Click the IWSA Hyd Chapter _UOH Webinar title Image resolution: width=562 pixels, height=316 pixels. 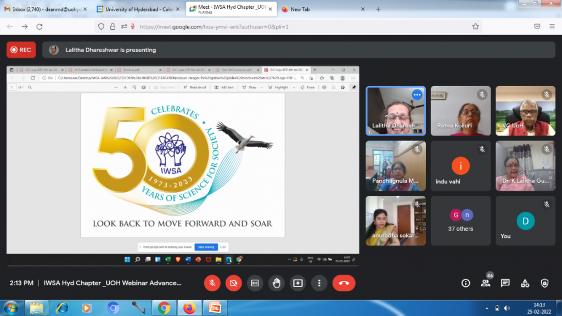113,283
